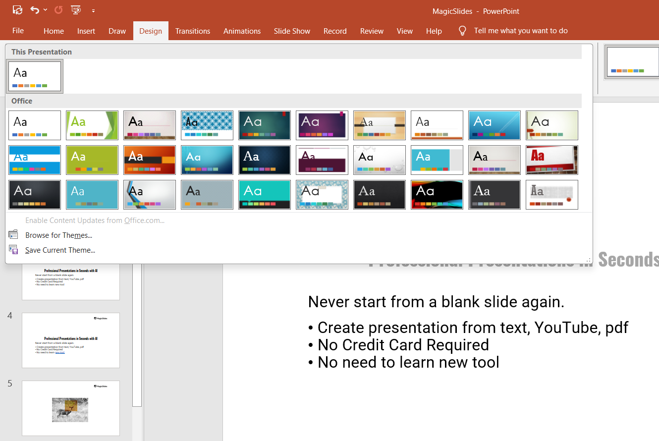Apply the red Aa theme in second row
The height and width of the screenshot is (441, 659).
coord(551,160)
